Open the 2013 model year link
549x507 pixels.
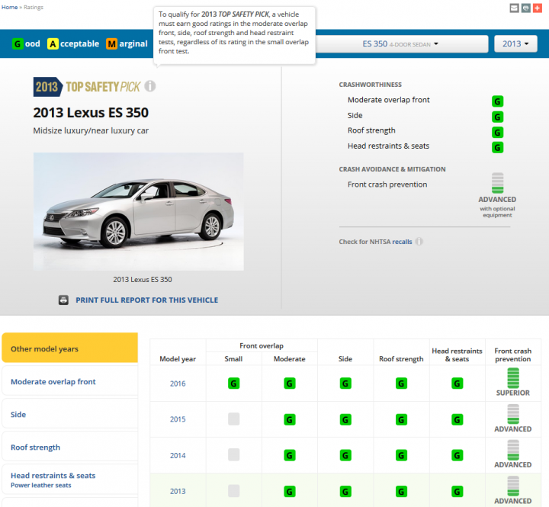pyautogui.click(x=178, y=492)
